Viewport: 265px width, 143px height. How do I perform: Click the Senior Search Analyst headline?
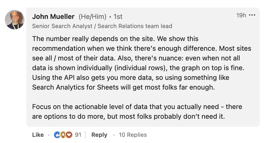pyautogui.click(x=63, y=26)
